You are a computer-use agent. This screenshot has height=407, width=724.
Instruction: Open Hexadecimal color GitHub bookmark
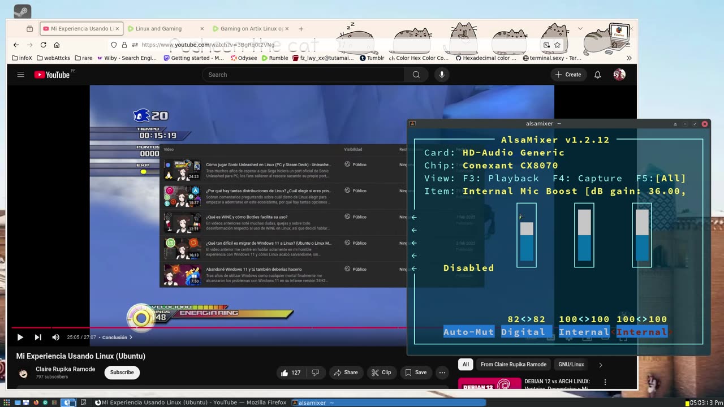(486, 58)
